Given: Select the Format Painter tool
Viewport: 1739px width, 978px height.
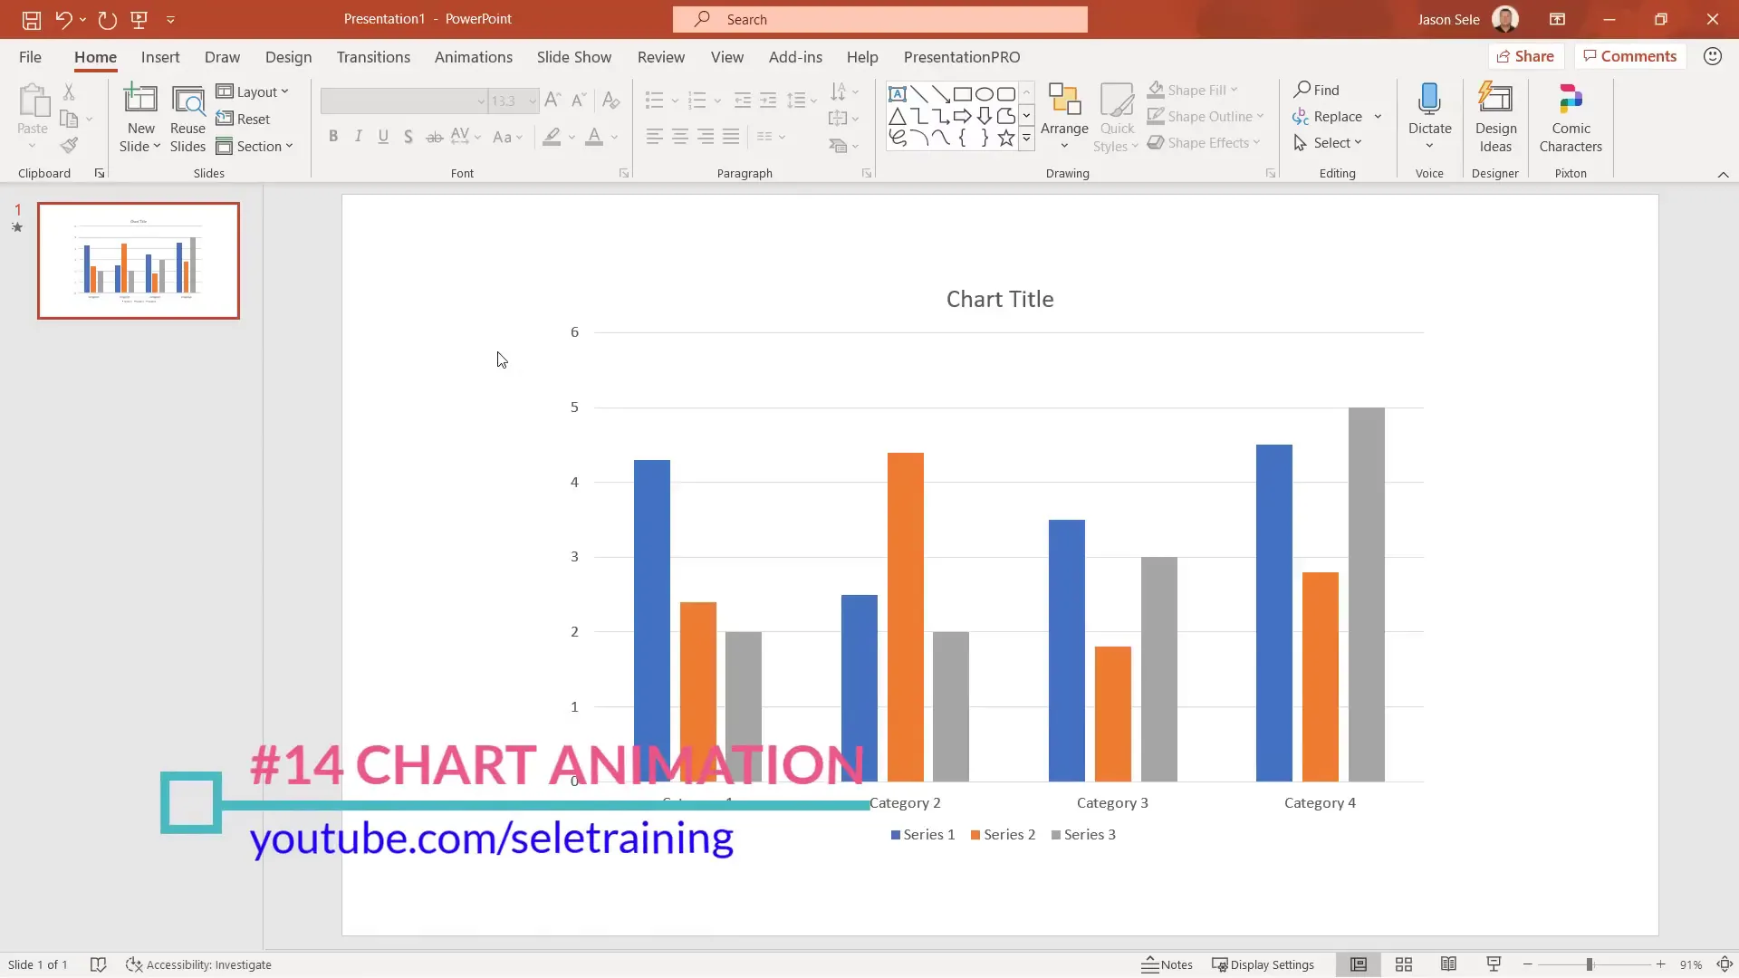Looking at the screenshot, I should [x=69, y=145].
